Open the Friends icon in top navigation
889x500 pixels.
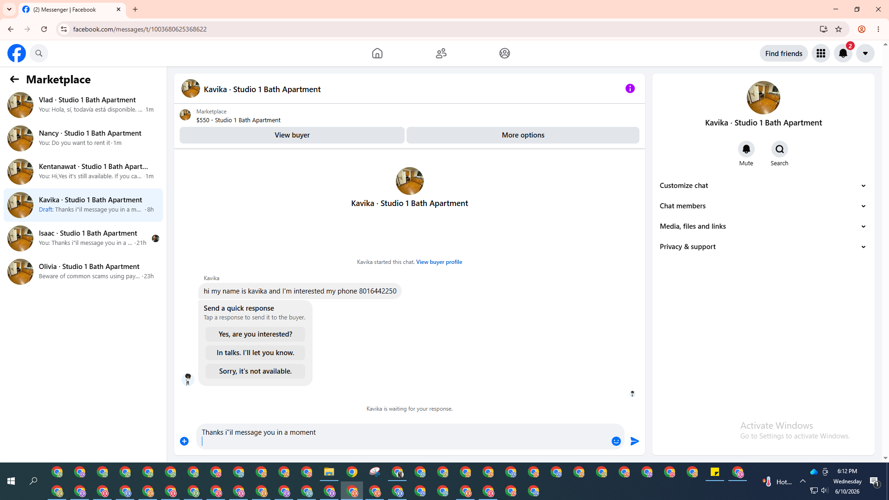tap(441, 53)
